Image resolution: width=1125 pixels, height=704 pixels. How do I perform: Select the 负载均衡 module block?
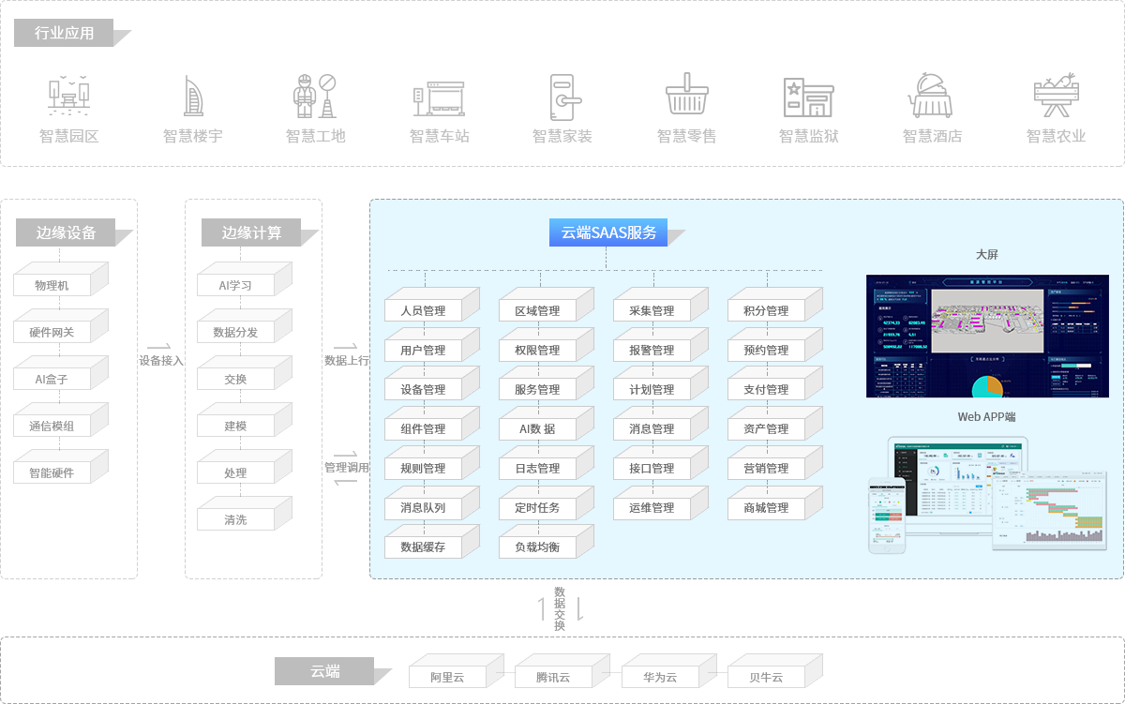tap(538, 547)
